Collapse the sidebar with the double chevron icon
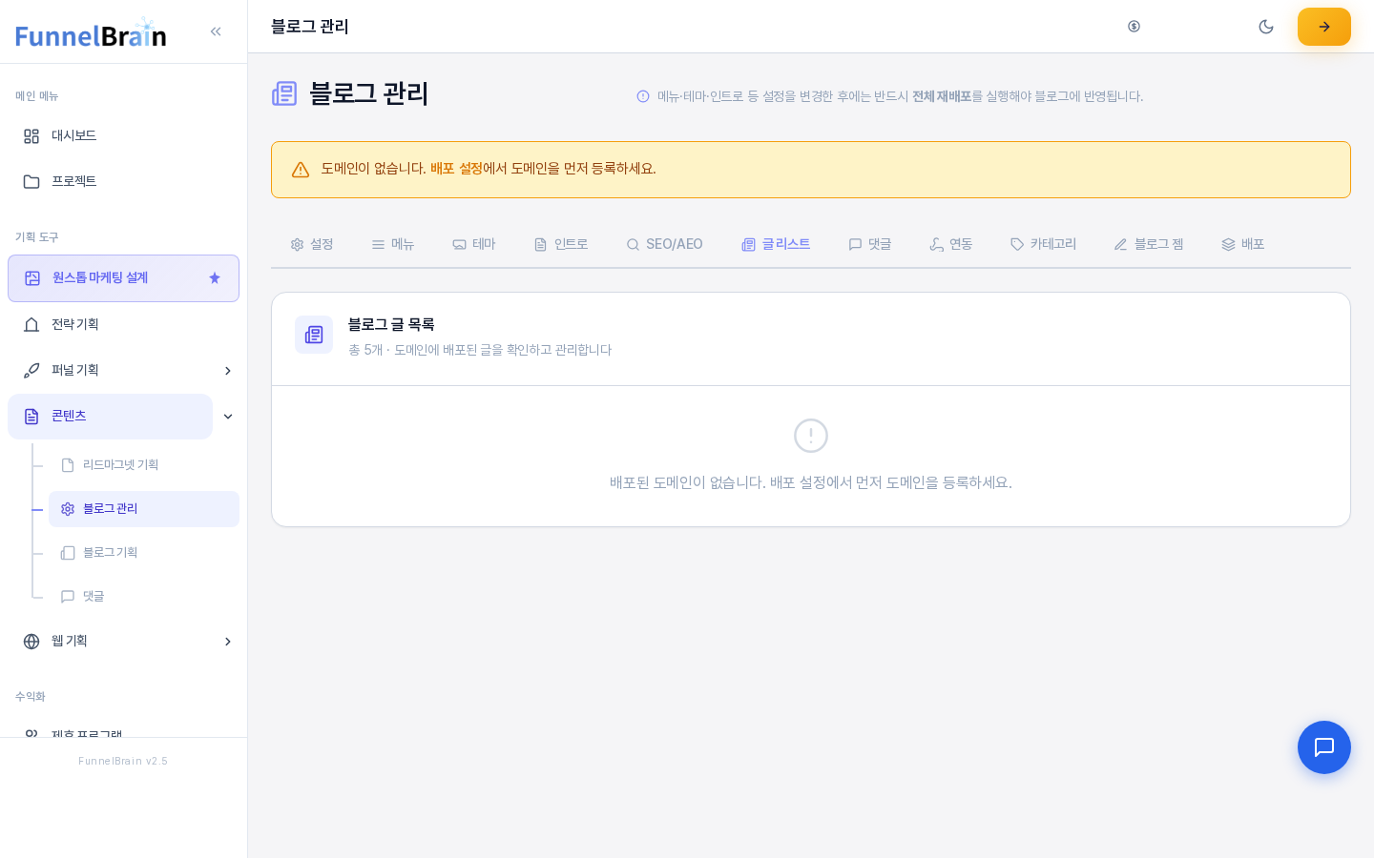 pyautogui.click(x=216, y=31)
